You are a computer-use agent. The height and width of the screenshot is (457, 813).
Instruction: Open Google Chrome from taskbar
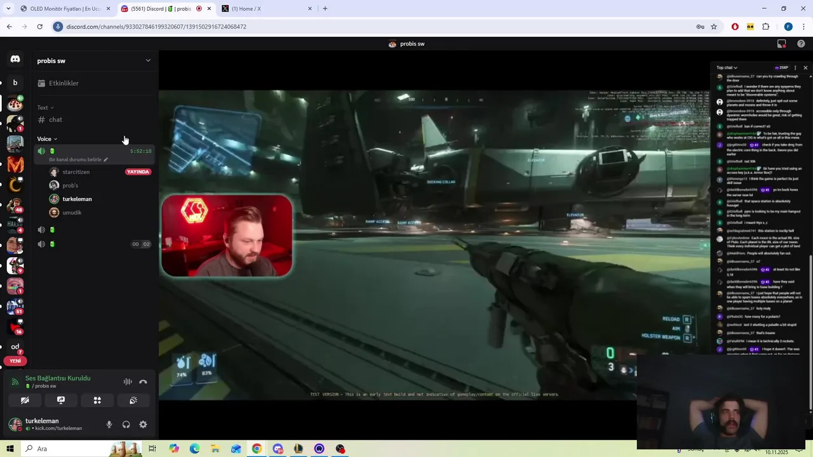pyautogui.click(x=257, y=449)
